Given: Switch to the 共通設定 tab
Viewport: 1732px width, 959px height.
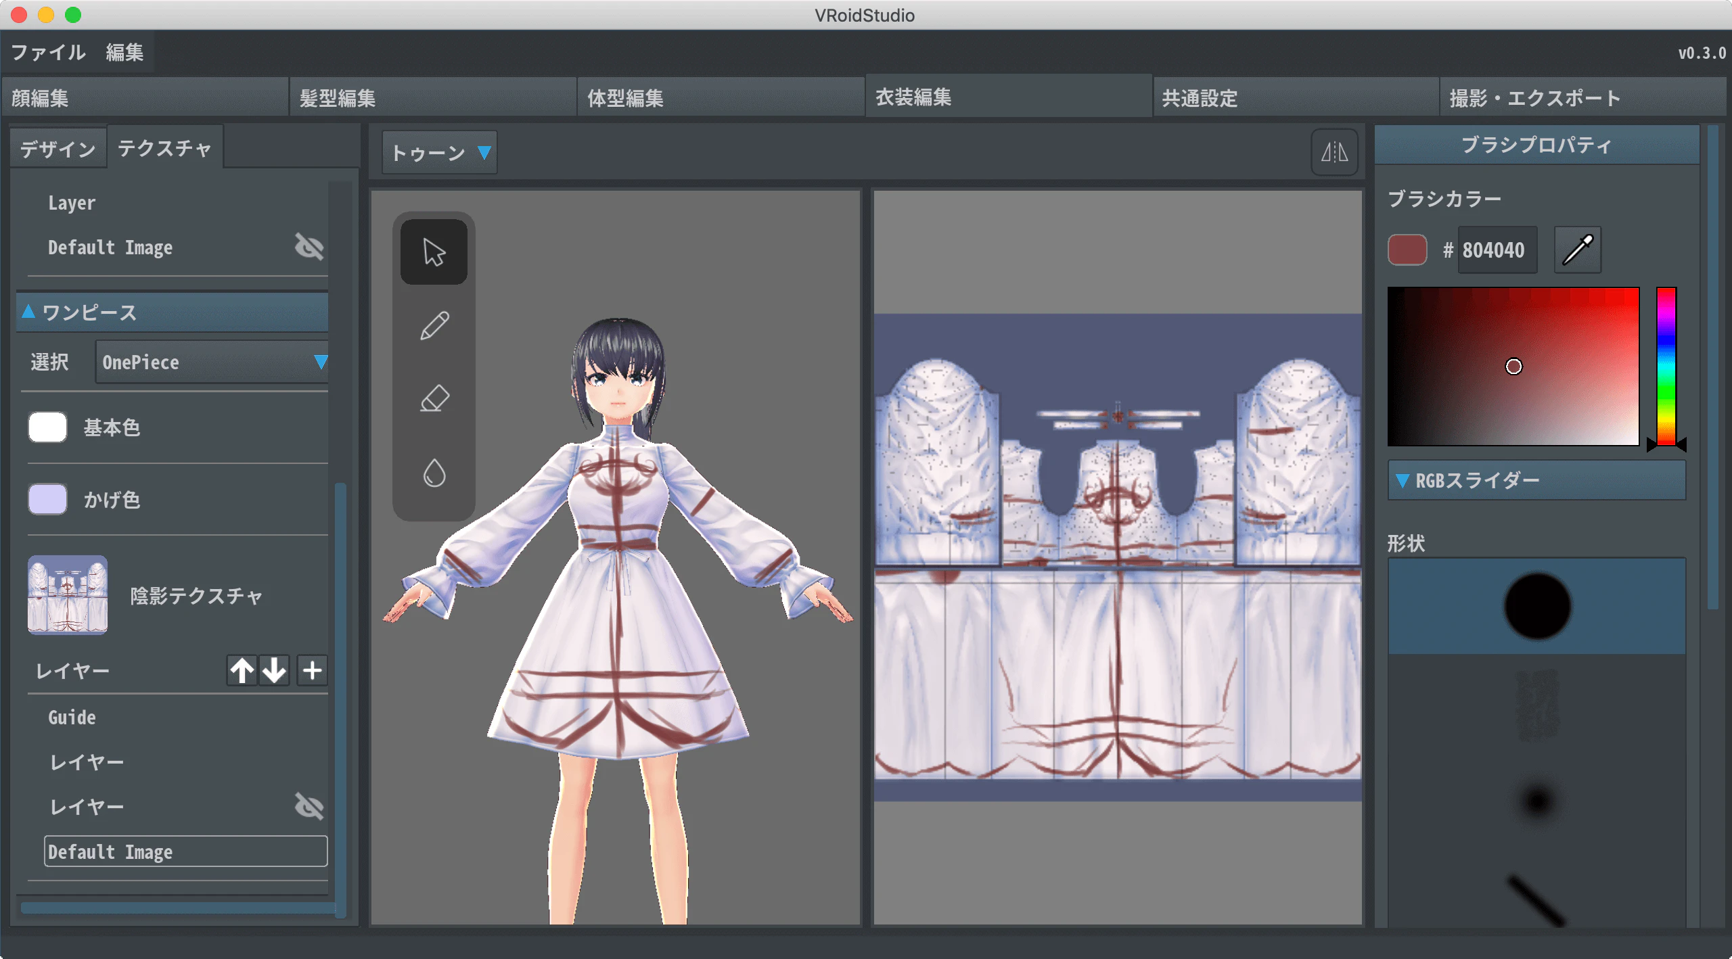Looking at the screenshot, I should [x=1296, y=98].
